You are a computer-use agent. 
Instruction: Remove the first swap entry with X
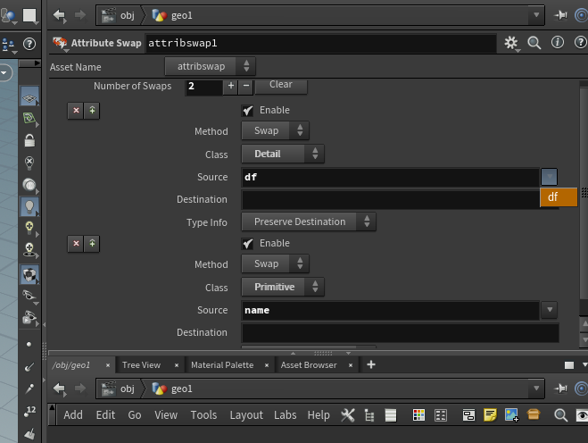[76, 111]
